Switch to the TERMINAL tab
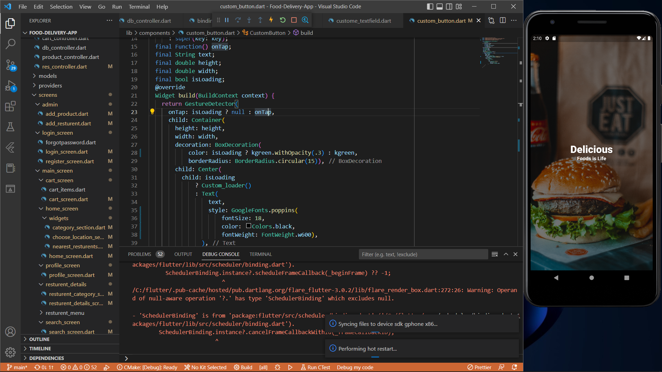The image size is (662, 372). click(260, 254)
